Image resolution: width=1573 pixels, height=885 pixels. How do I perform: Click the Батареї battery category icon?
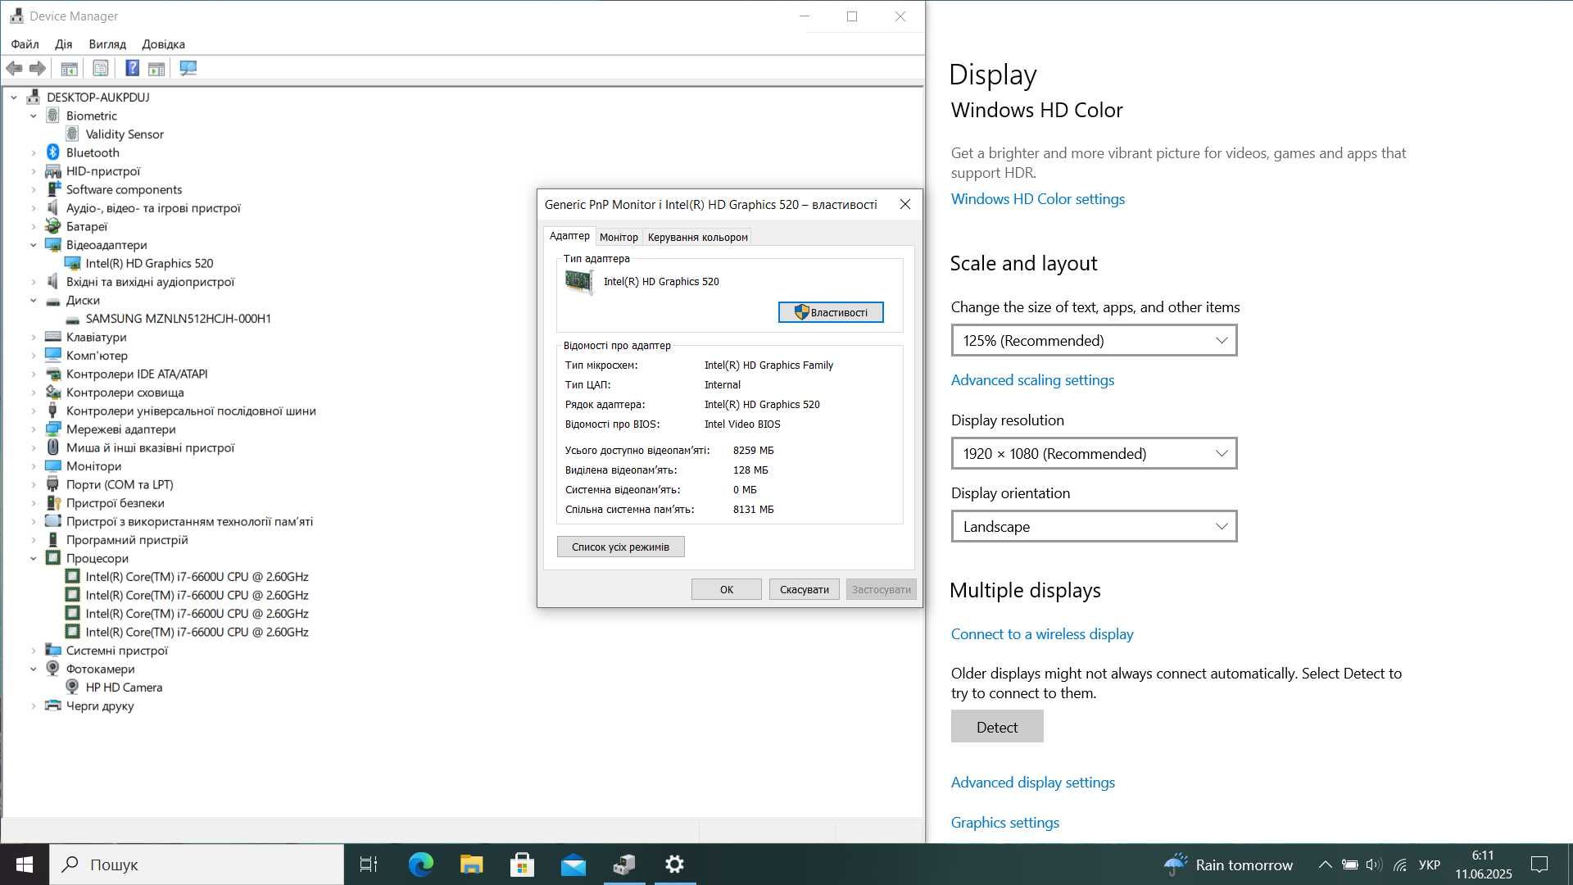[x=53, y=226]
